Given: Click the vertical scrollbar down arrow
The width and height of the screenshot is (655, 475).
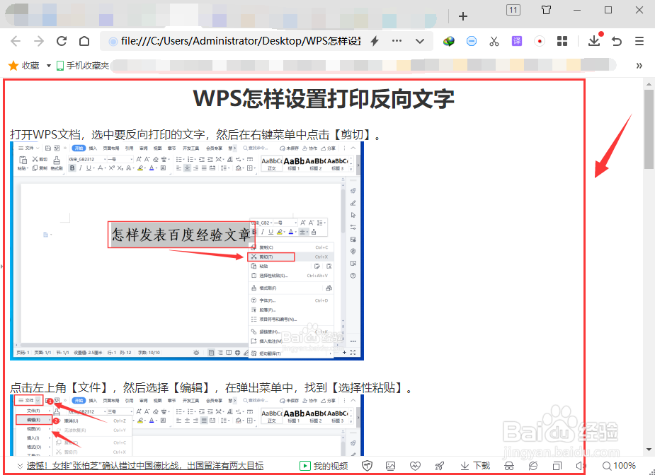Looking at the screenshot, I should click(x=649, y=450).
